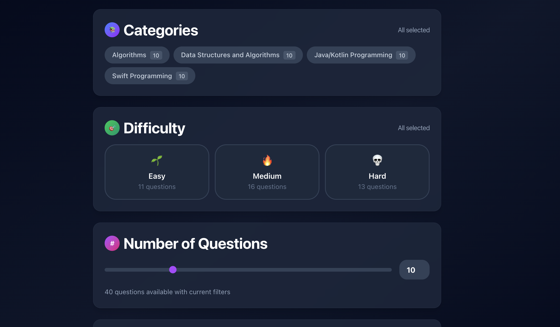Select the Algorithms category chip
Viewport: 560px width, 327px height.
pos(137,55)
